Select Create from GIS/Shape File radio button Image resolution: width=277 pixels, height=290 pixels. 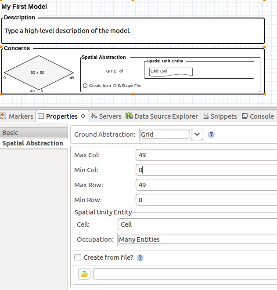pyautogui.click(x=85, y=86)
